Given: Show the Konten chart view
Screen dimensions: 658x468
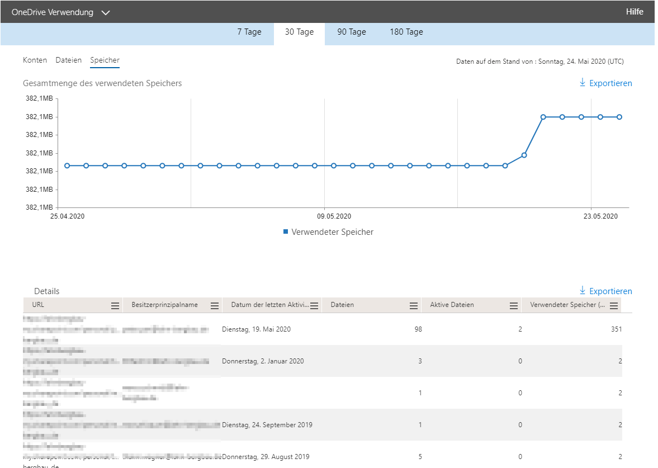Looking at the screenshot, I should point(35,60).
